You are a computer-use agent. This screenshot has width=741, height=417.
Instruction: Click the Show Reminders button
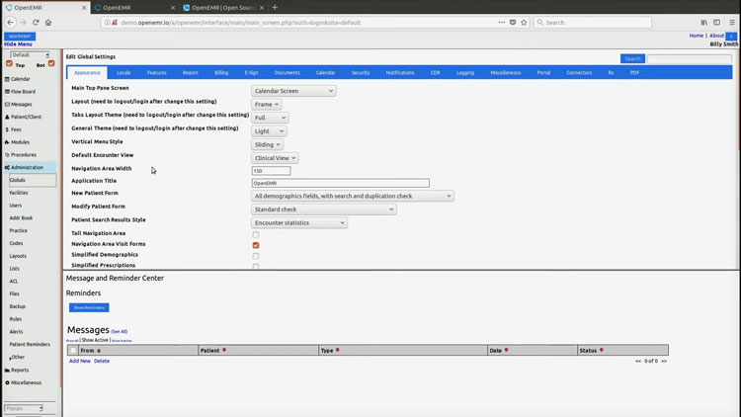(88, 307)
